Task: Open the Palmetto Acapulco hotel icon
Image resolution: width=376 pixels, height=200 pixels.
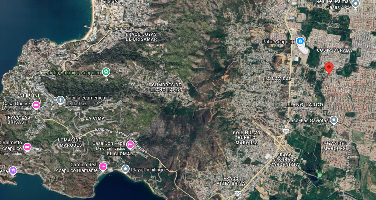Action: pyautogui.click(x=27, y=147)
